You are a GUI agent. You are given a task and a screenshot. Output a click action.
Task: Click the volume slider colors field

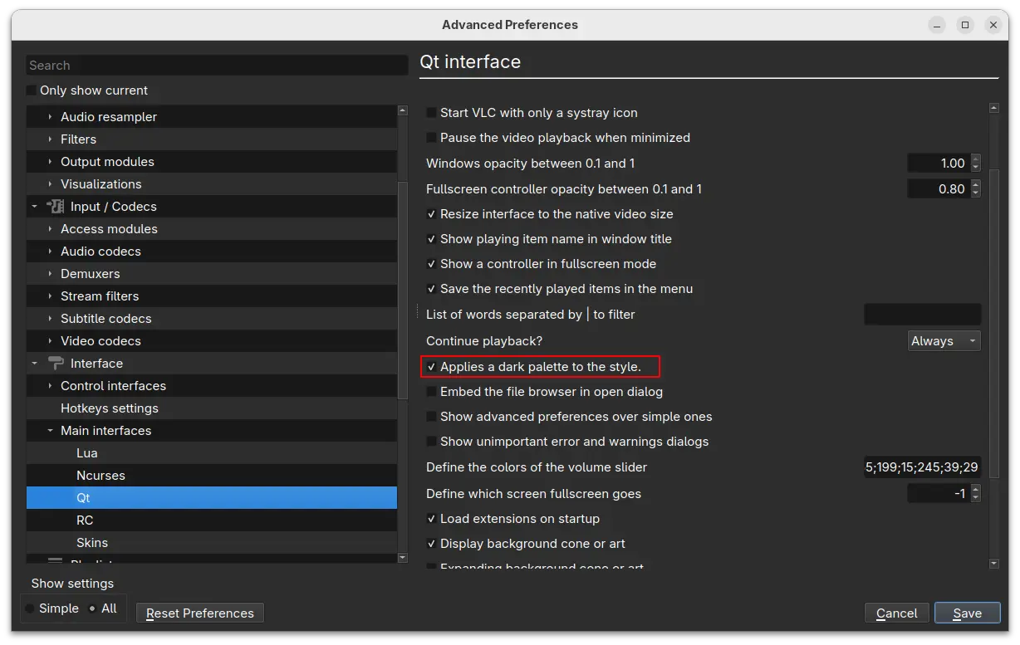[x=923, y=467]
